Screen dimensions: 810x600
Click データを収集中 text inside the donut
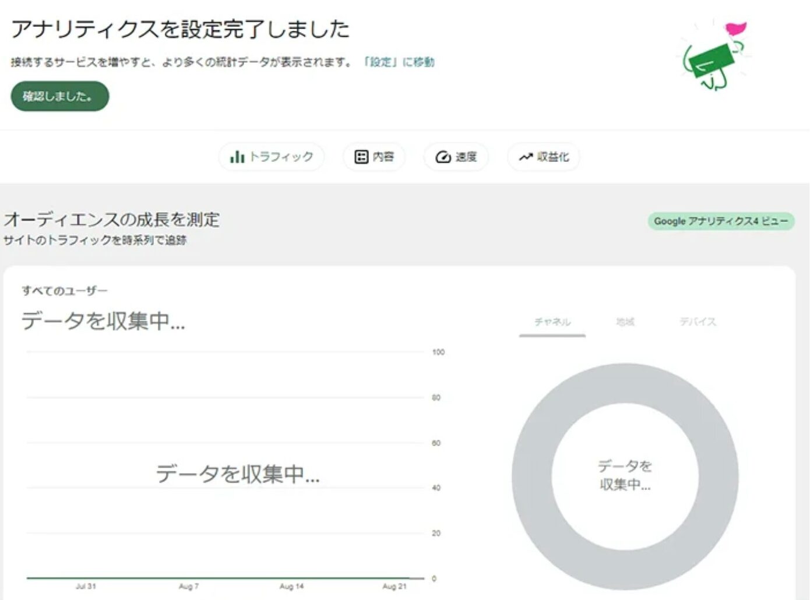click(x=625, y=475)
